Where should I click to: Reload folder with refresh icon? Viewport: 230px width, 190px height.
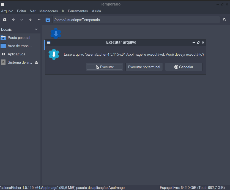224,20
